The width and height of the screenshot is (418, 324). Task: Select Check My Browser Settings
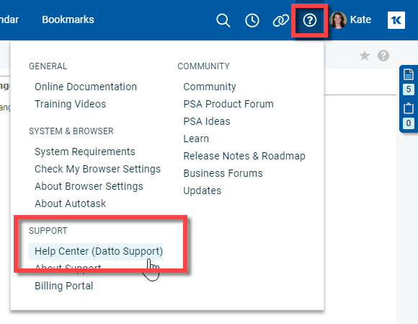tap(97, 169)
